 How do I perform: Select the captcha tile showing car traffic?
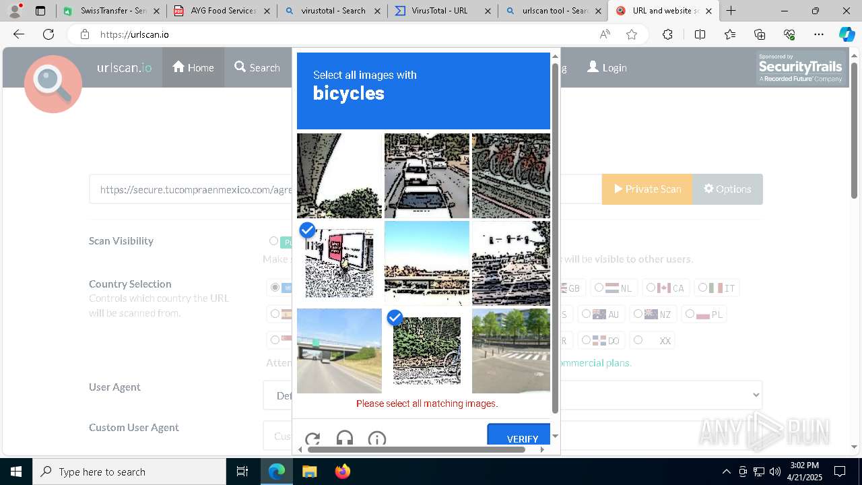[427, 176]
